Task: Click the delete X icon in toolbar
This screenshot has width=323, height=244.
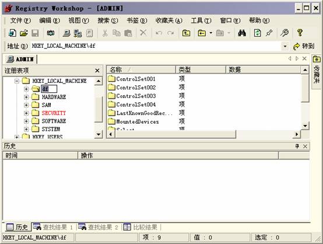Action: tap(143, 33)
